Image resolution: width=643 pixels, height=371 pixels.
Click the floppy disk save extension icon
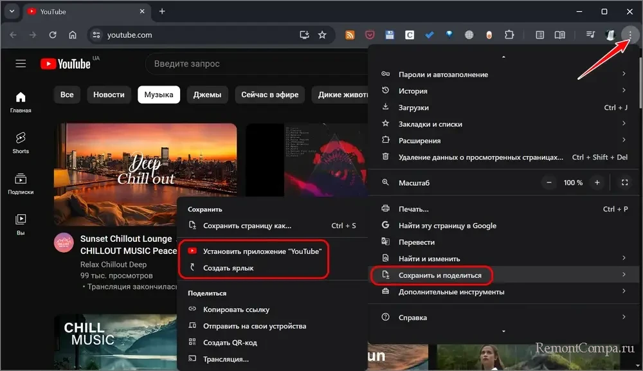pos(390,35)
